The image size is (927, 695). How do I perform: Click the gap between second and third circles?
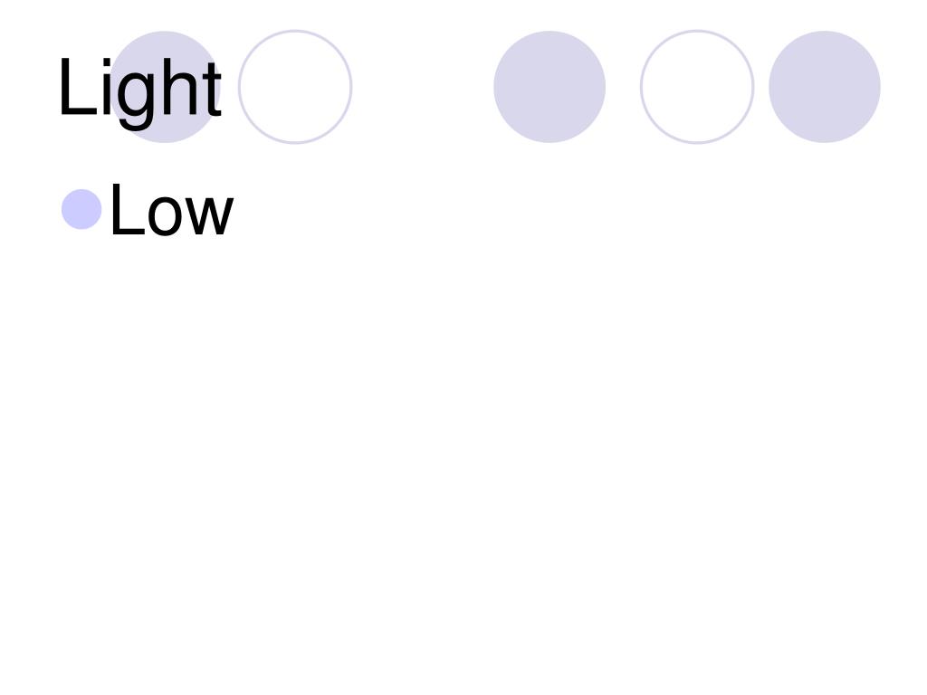click(x=423, y=87)
